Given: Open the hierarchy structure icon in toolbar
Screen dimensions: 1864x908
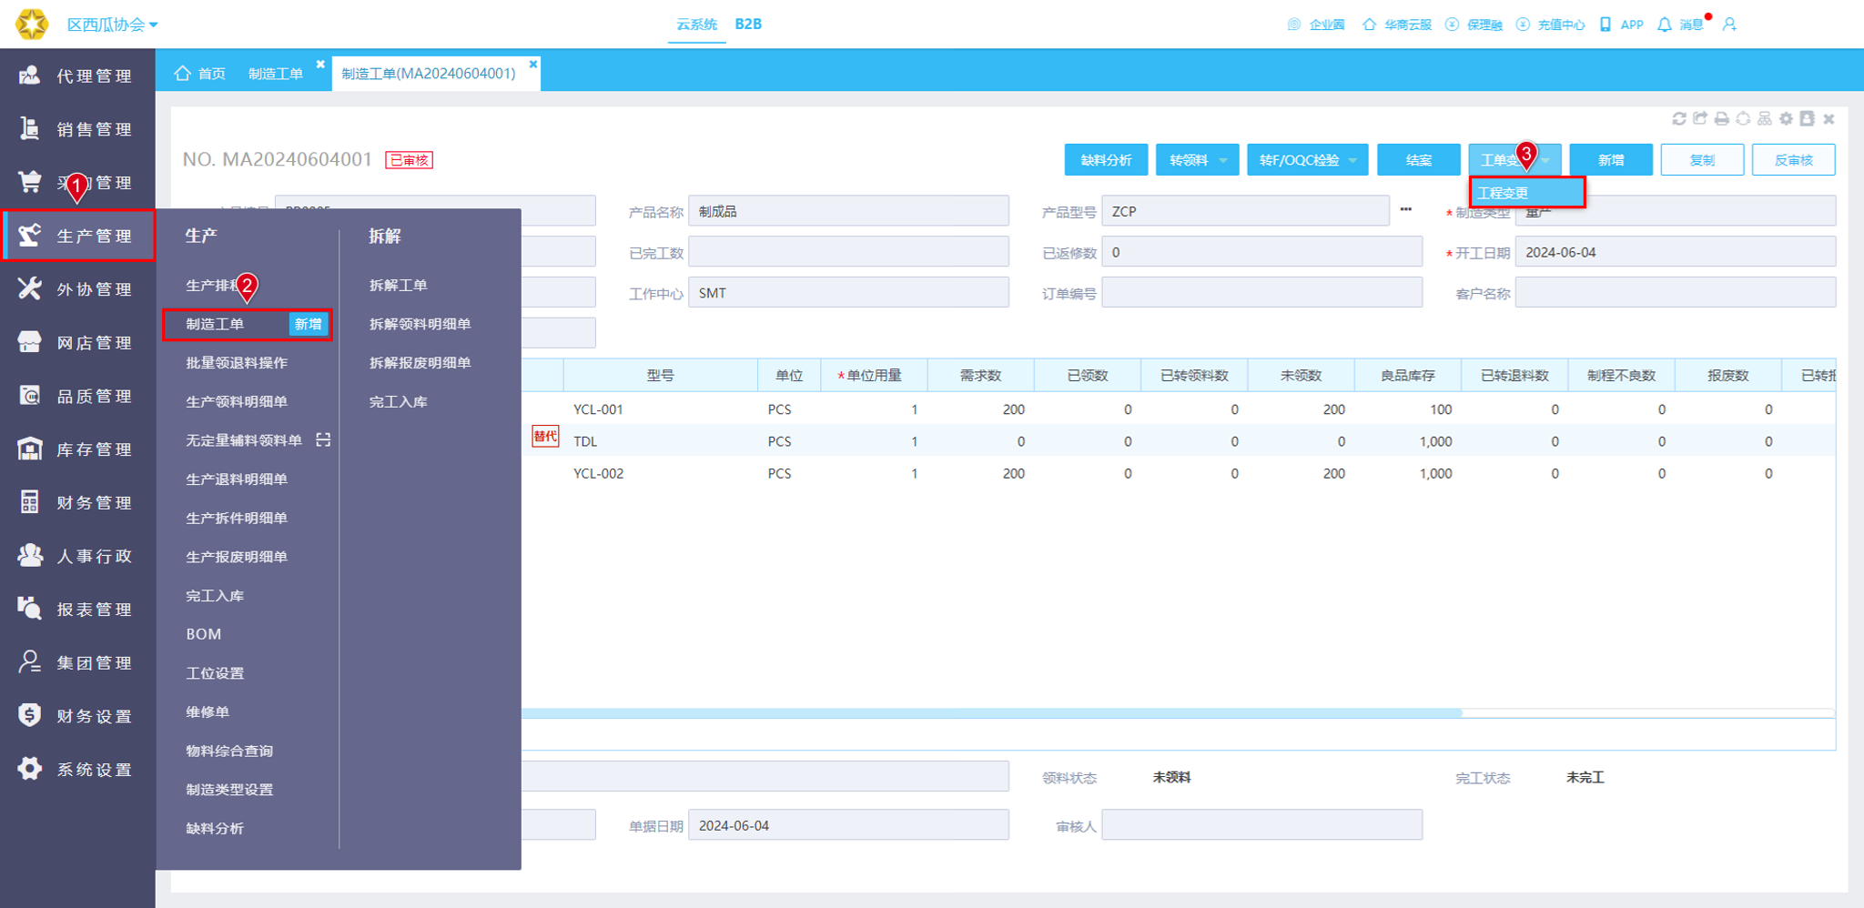Looking at the screenshot, I should click(x=1764, y=119).
